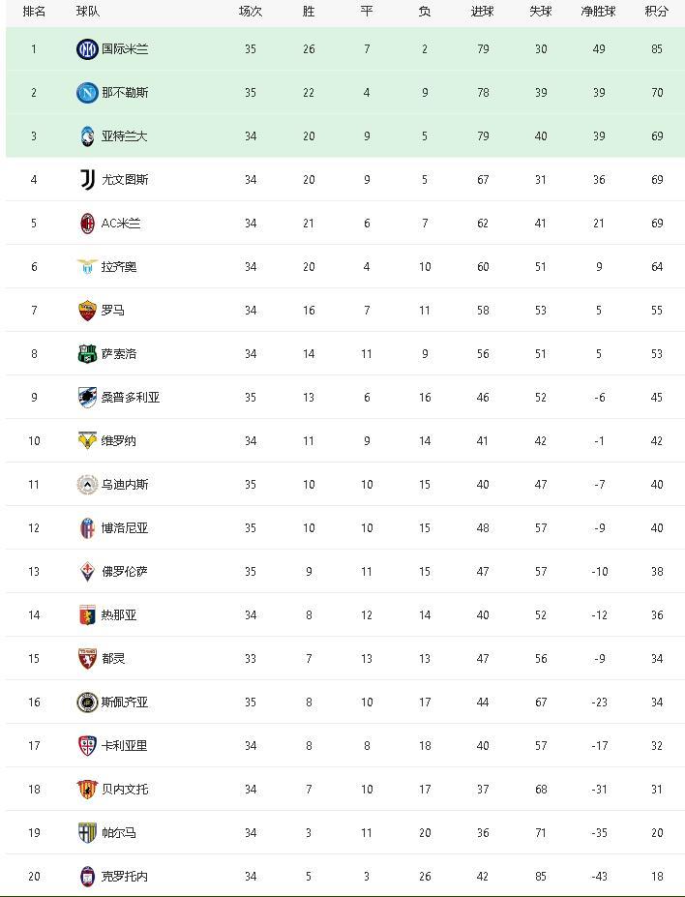Select the 排名 column header

[x=34, y=12]
